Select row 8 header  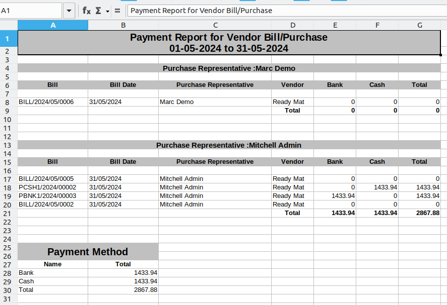[8, 102]
